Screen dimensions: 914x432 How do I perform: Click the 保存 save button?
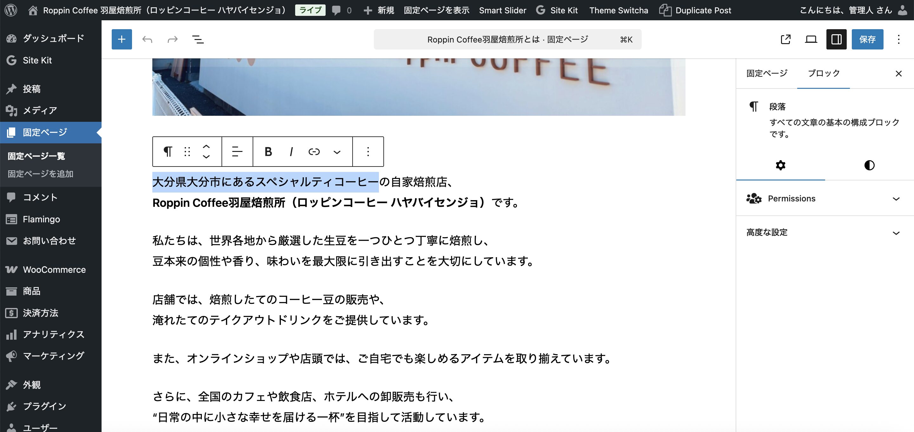867,39
